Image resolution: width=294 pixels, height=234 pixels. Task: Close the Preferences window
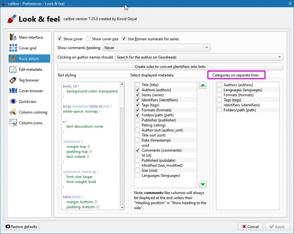pyautogui.click(x=290, y=3)
